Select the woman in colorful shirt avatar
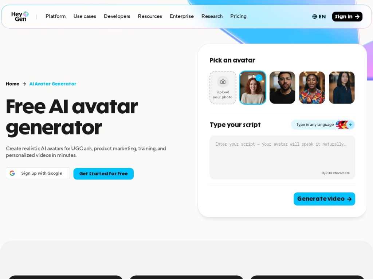Screen dimensions: 373x279 pyautogui.click(x=312, y=88)
